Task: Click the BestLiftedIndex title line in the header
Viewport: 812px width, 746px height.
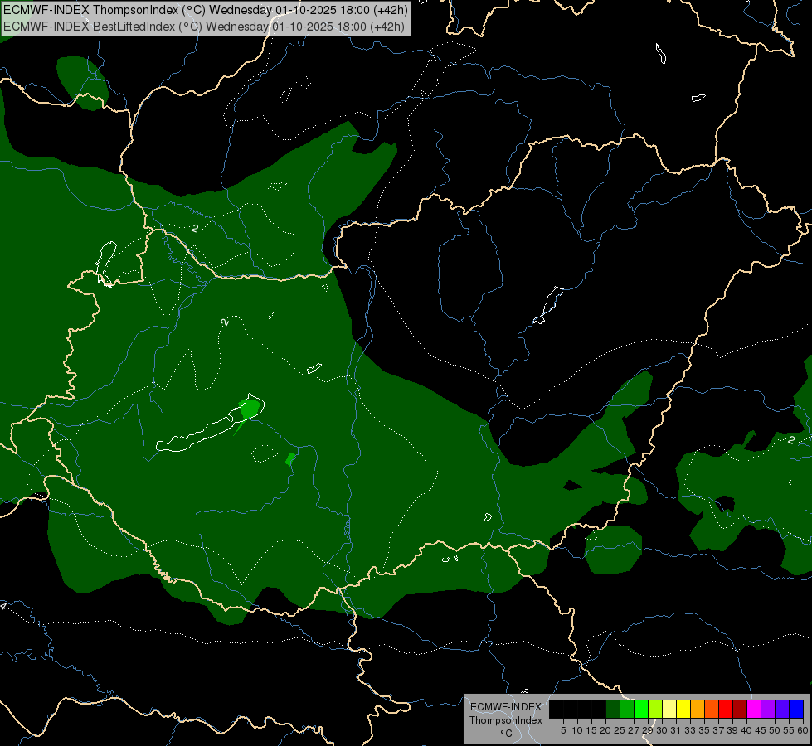Action: tap(203, 27)
